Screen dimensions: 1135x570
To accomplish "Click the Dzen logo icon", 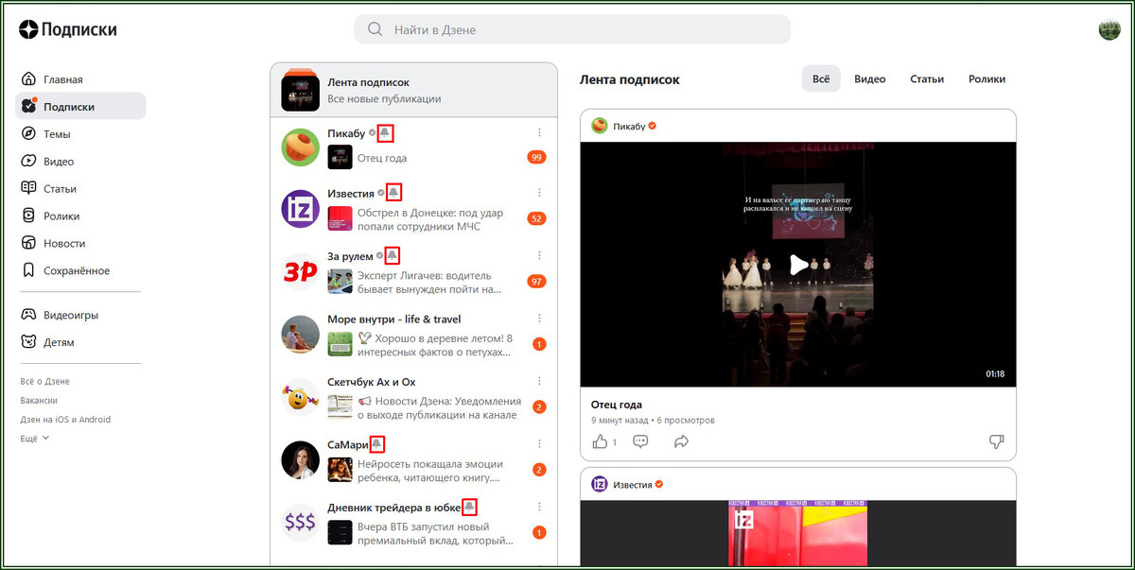I will 27,29.
